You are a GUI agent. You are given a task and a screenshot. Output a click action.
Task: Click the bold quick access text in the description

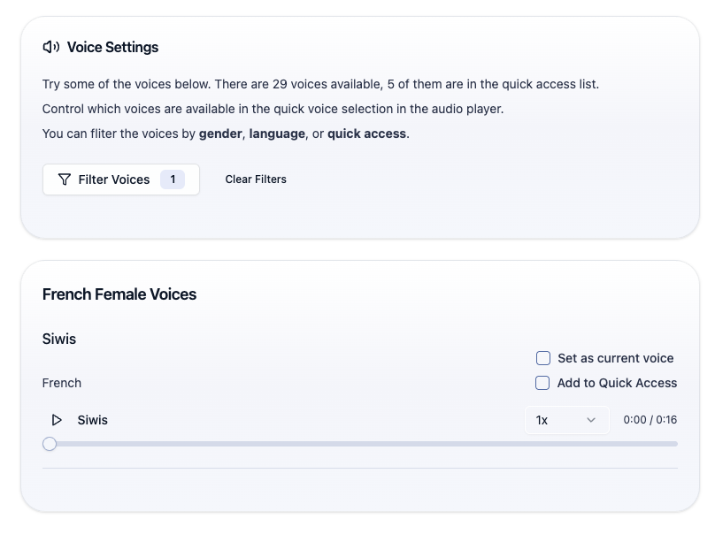coord(366,134)
